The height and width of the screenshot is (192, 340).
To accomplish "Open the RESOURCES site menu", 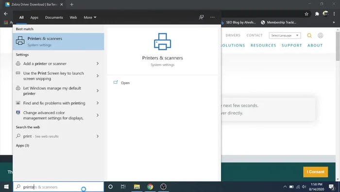I will (x=263, y=45).
